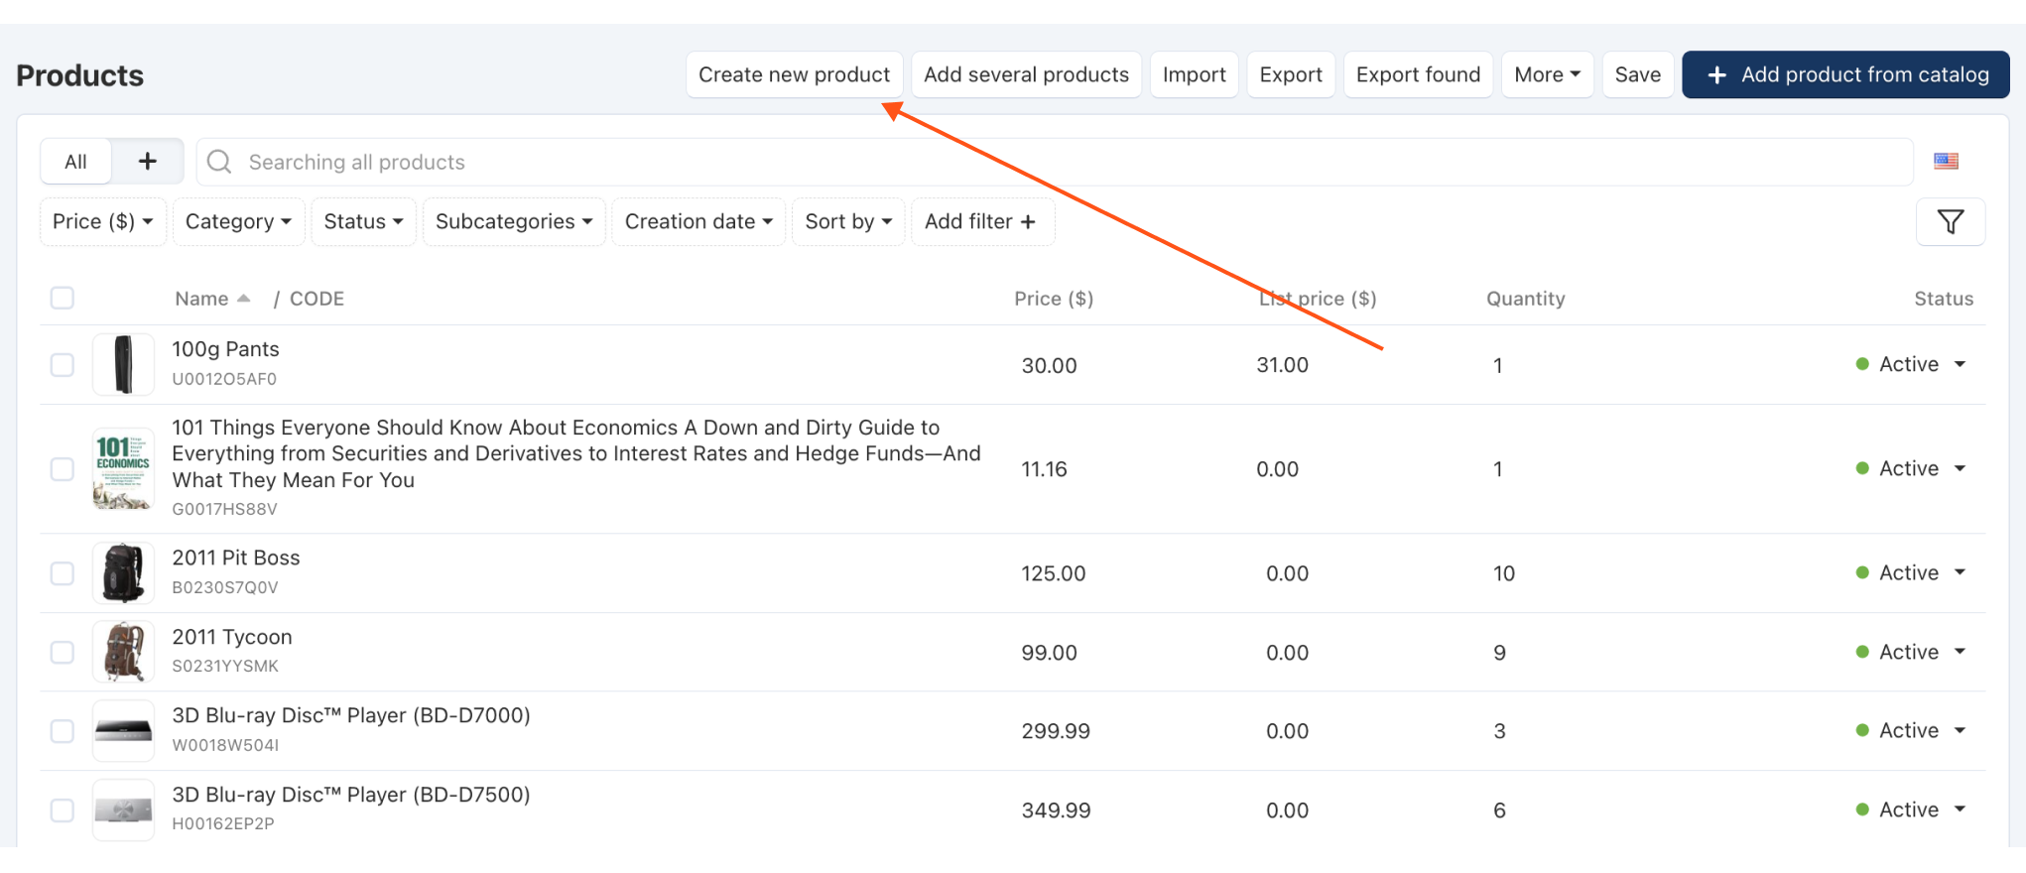Image resolution: width=2026 pixels, height=873 pixels.
Task: Check the box for 100g Pants
Action: click(63, 364)
